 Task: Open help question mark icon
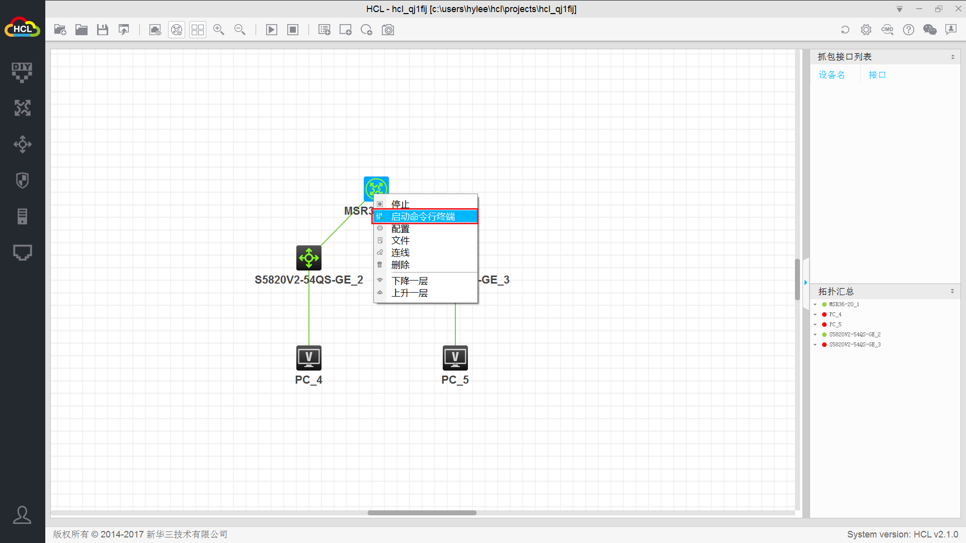pyautogui.click(x=909, y=30)
